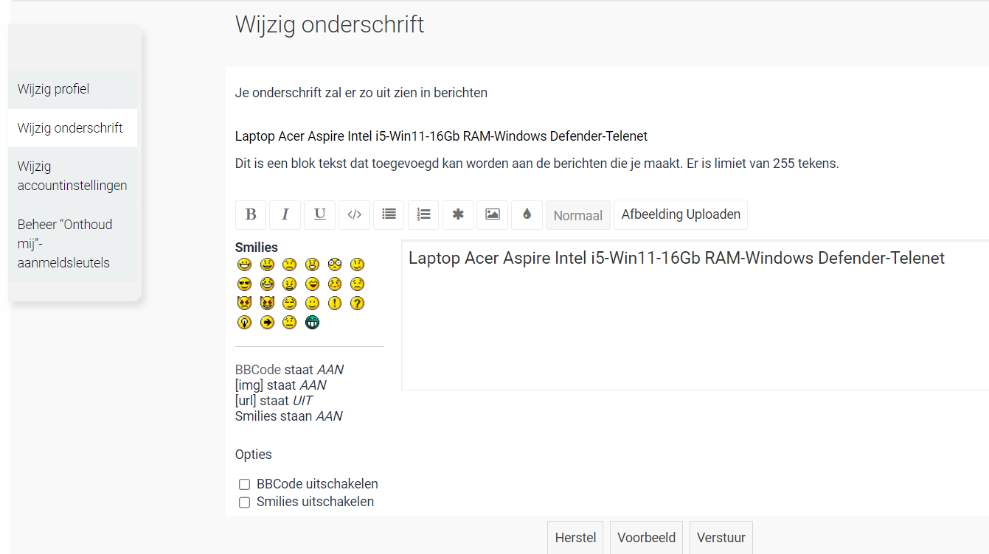The width and height of the screenshot is (989, 554).
Task: Switch to Wijzig profiel section
Action: pyautogui.click(x=52, y=88)
